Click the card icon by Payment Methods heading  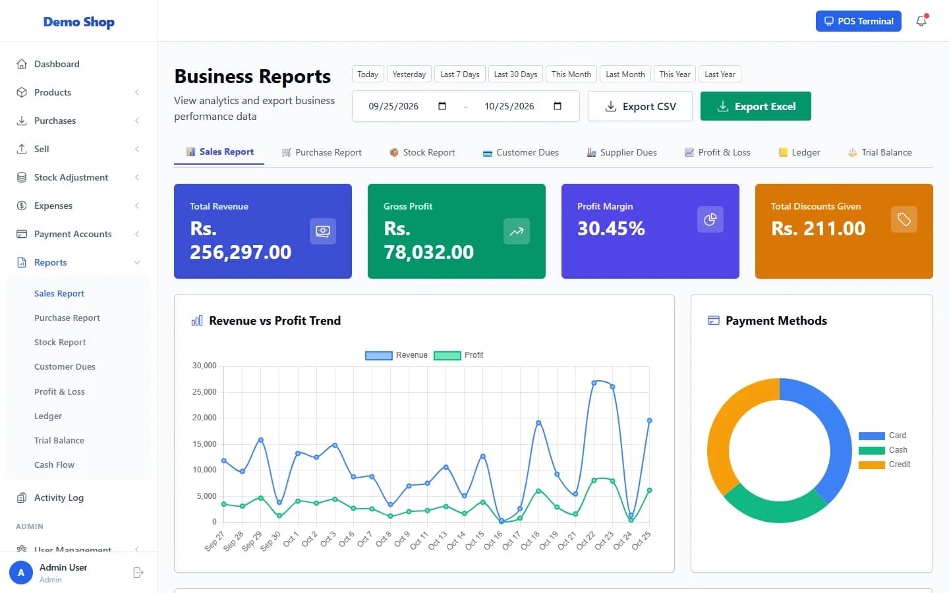pos(713,321)
